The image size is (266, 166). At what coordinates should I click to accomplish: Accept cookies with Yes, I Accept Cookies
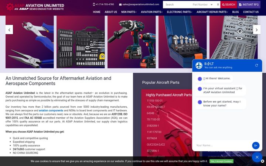click(221, 161)
